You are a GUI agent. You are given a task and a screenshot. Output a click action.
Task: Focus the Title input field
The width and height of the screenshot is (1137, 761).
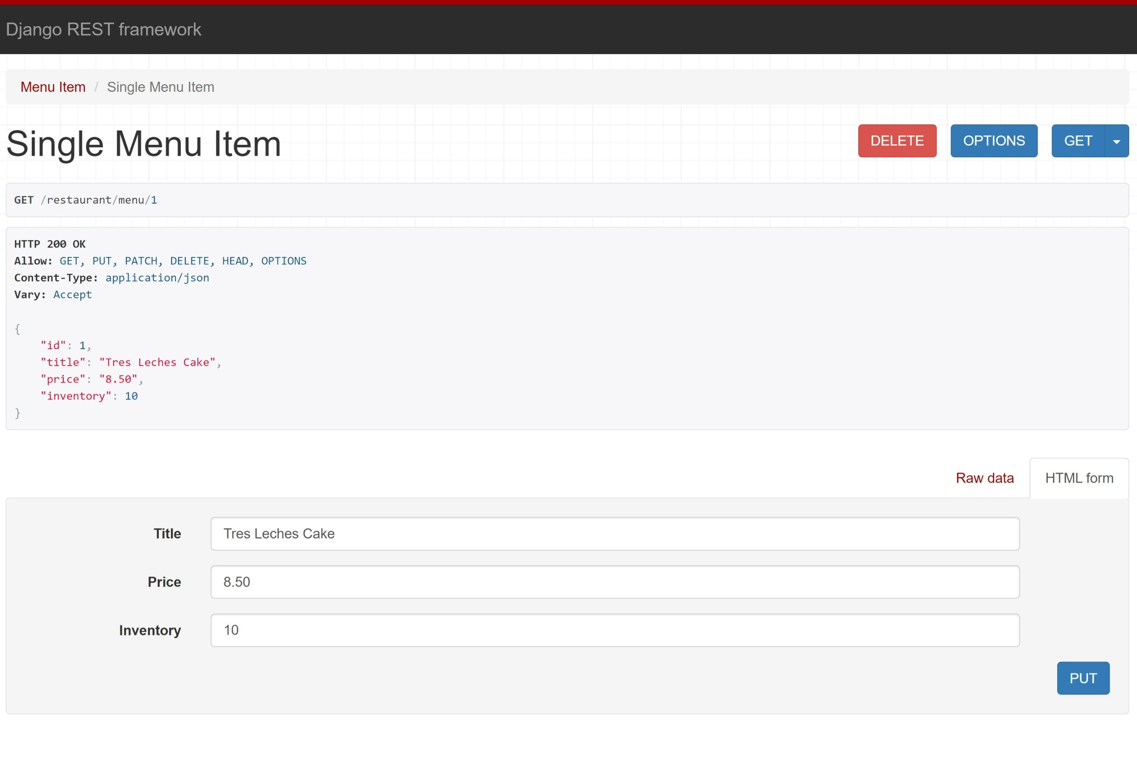pyautogui.click(x=614, y=533)
